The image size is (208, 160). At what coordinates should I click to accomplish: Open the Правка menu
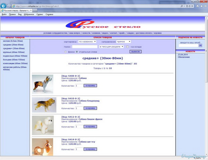point(12,14)
